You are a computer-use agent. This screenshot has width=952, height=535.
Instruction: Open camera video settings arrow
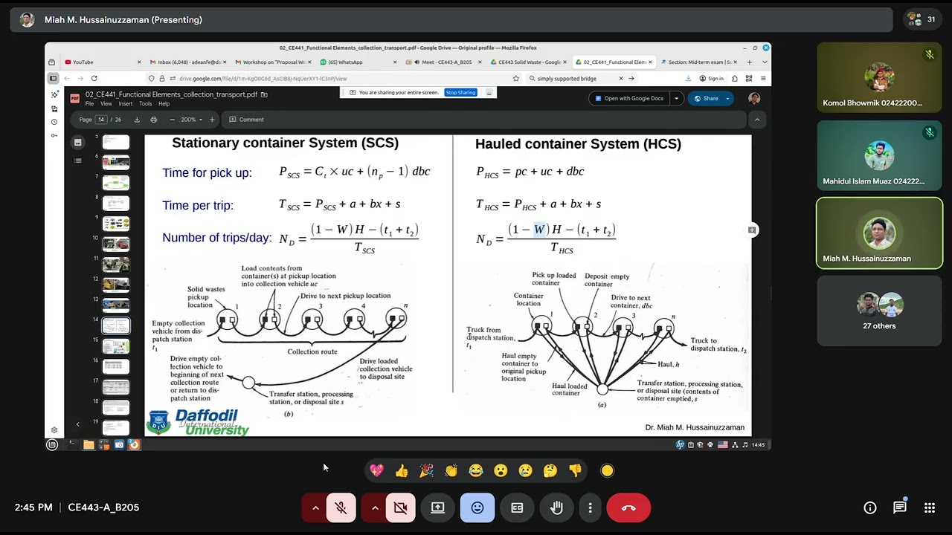[375, 508]
